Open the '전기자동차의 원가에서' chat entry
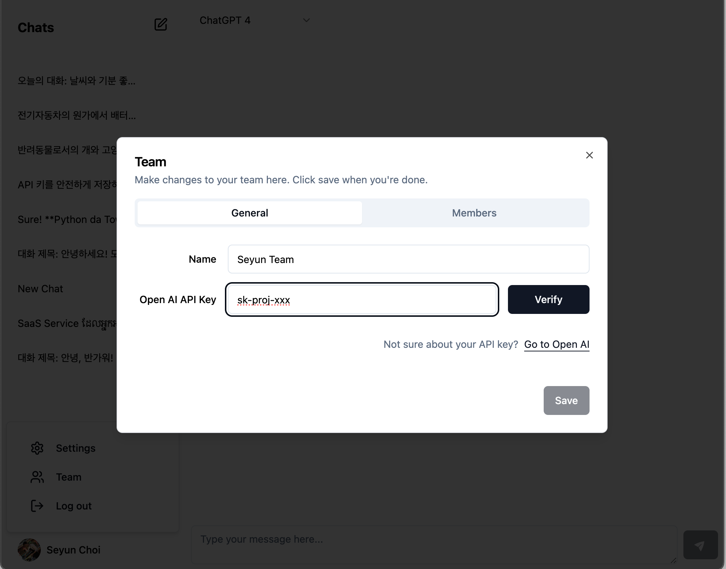This screenshot has height=569, width=726. [77, 115]
